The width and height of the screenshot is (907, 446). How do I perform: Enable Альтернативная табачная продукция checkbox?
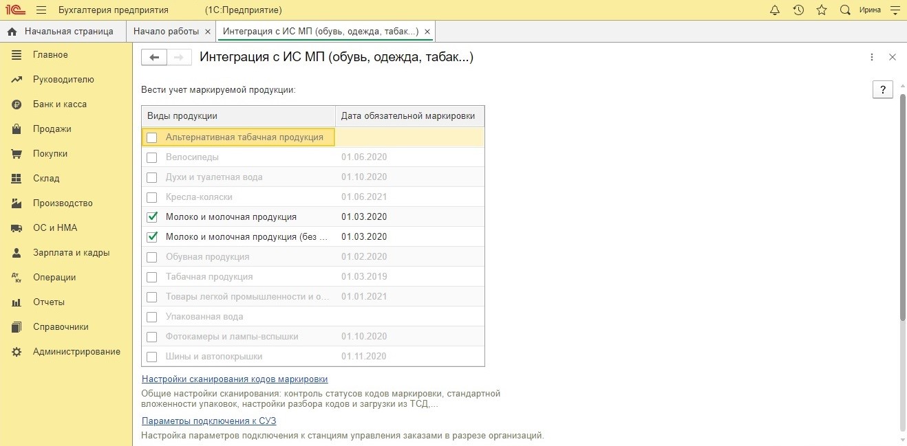(152, 137)
